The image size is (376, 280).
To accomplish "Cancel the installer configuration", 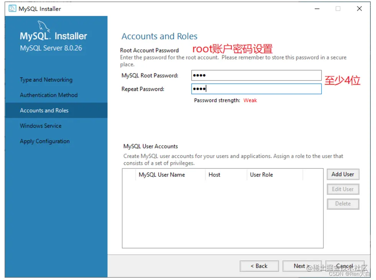I will point(345,266).
